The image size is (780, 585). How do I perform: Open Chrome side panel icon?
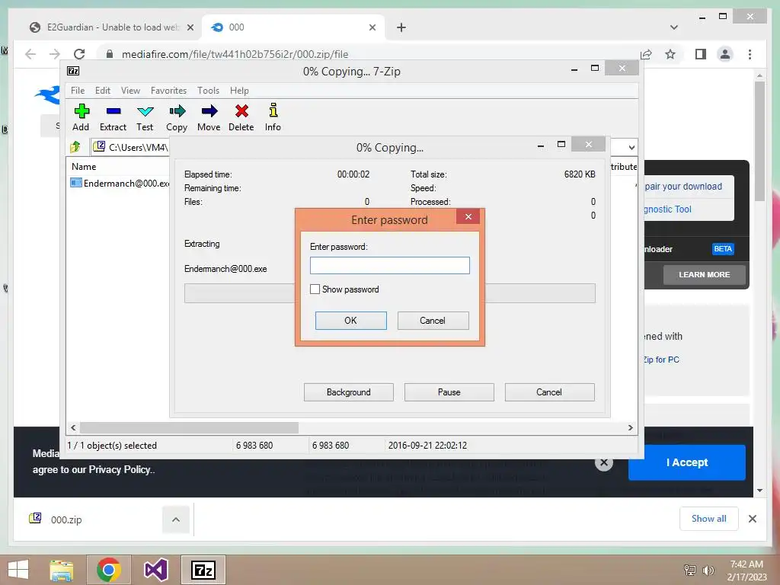pyautogui.click(x=701, y=54)
